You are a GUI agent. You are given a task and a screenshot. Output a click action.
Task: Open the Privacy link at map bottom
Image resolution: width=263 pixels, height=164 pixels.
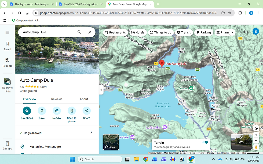tap(210, 153)
